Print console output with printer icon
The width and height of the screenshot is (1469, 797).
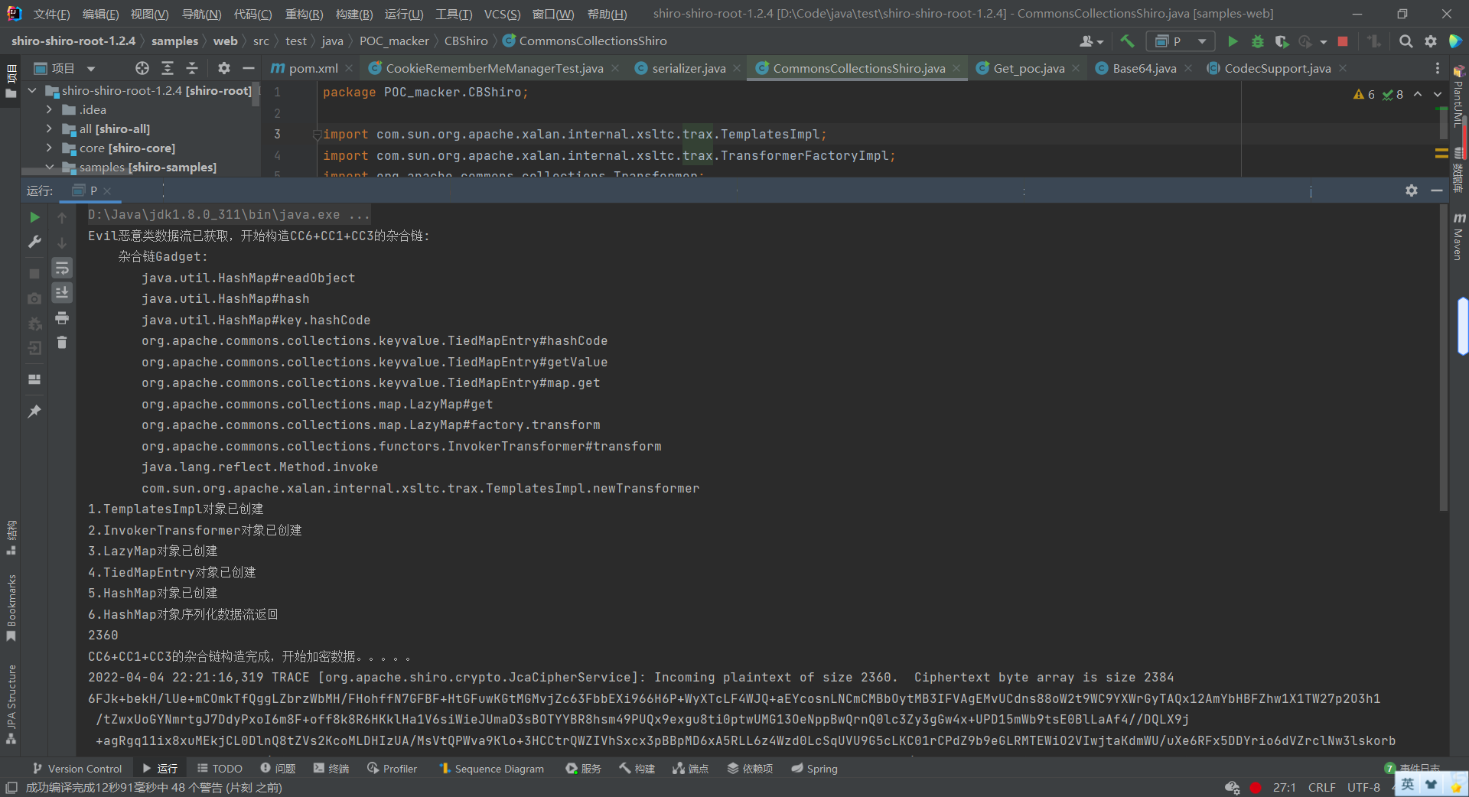(62, 317)
